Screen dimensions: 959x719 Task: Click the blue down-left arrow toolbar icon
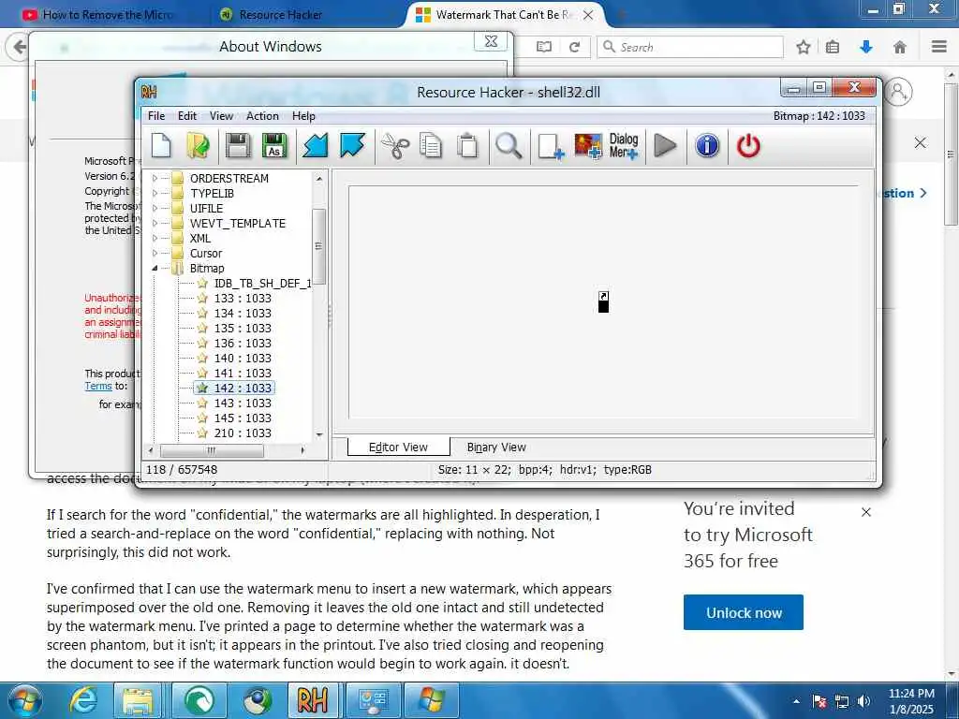pos(316,146)
